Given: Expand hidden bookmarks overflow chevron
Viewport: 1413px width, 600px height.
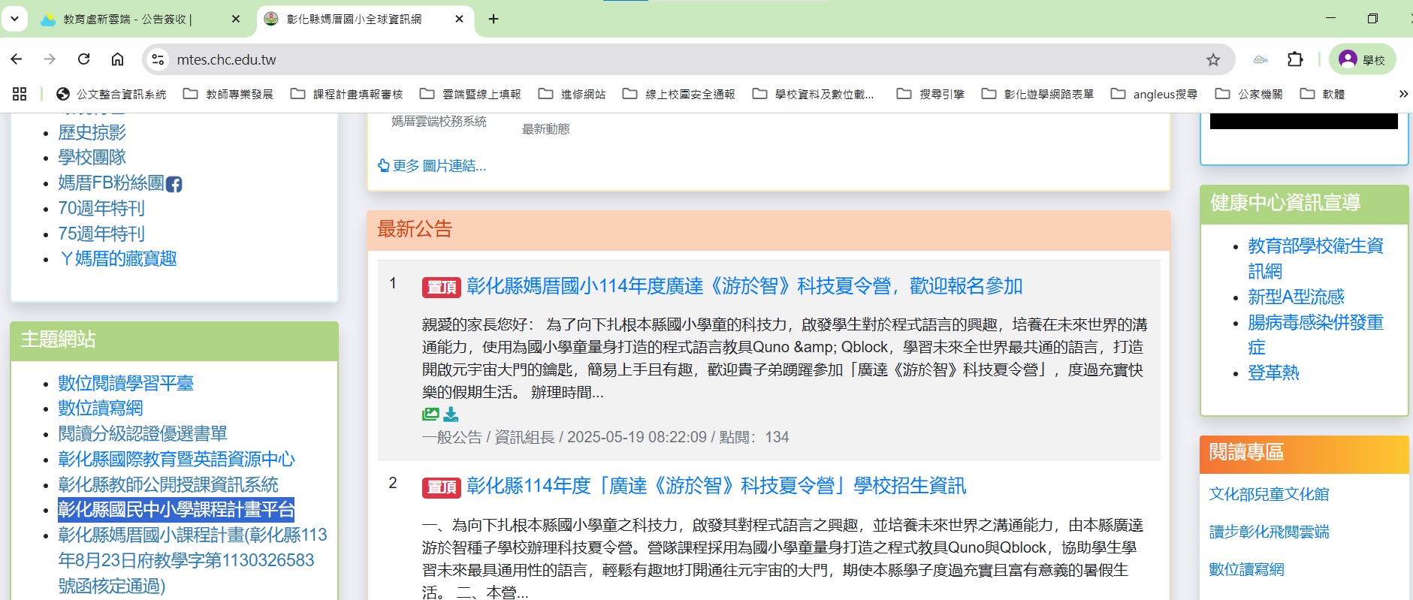Looking at the screenshot, I should tap(1402, 94).
